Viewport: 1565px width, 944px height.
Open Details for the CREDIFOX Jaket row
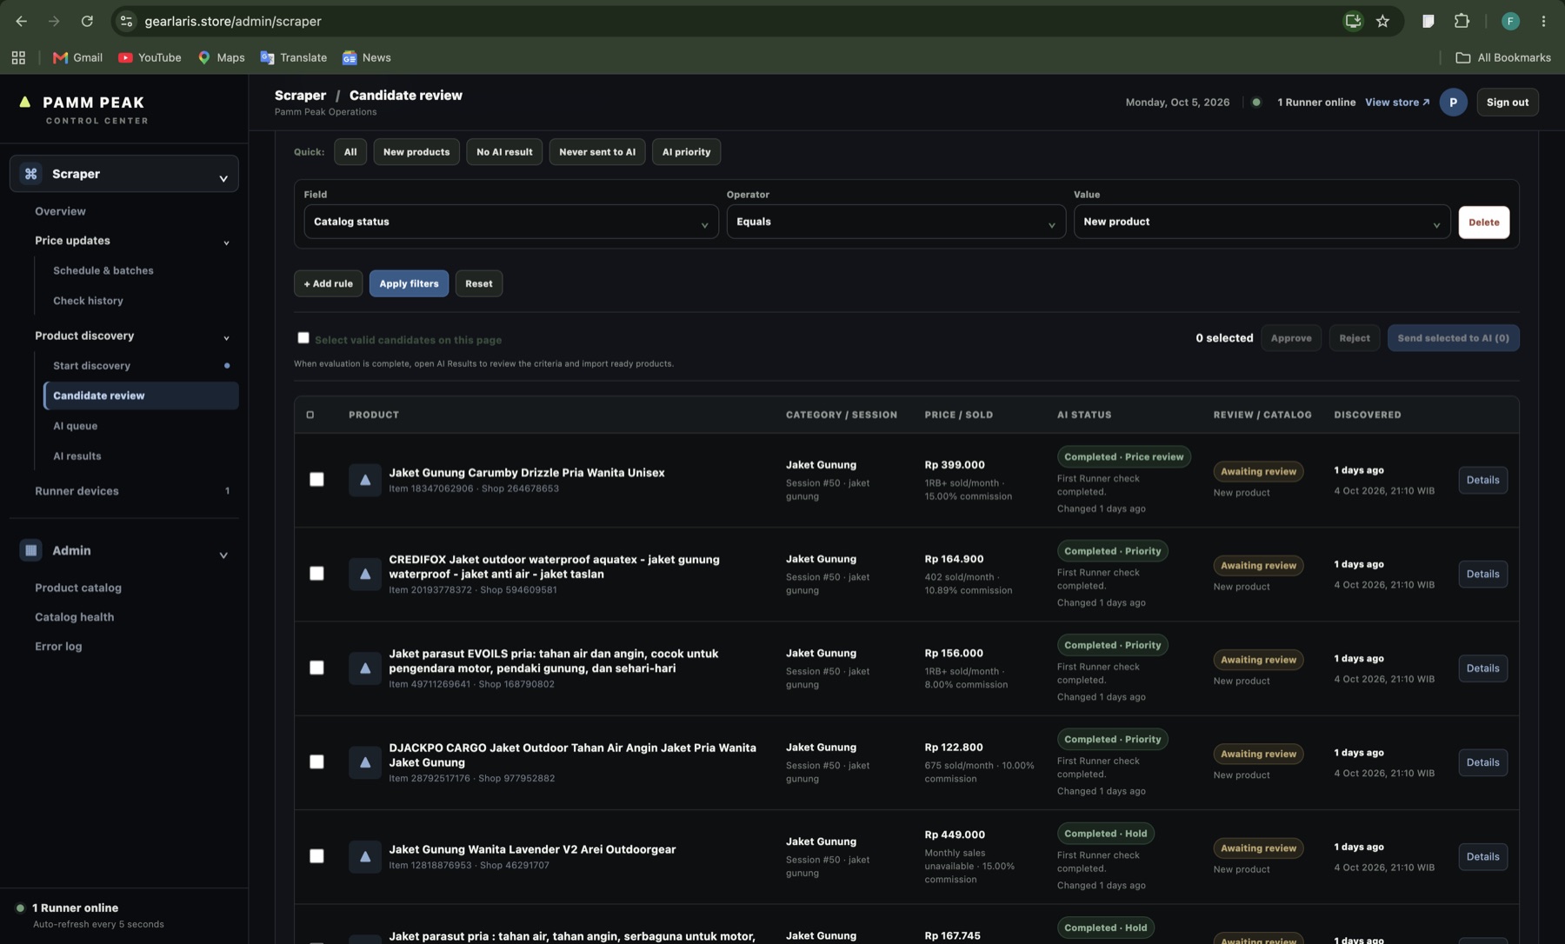tap(1482, 574)
